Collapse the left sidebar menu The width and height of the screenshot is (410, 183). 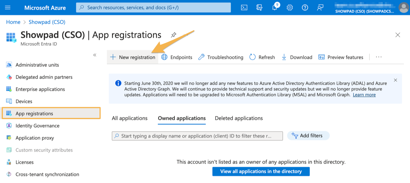(x=95, y=55)
